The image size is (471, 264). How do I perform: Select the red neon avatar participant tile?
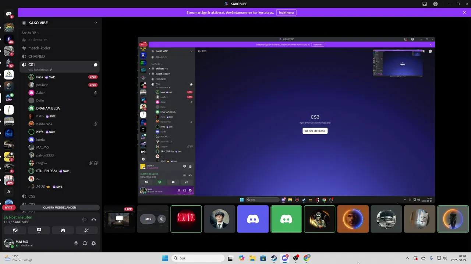(x=186, y=219)
